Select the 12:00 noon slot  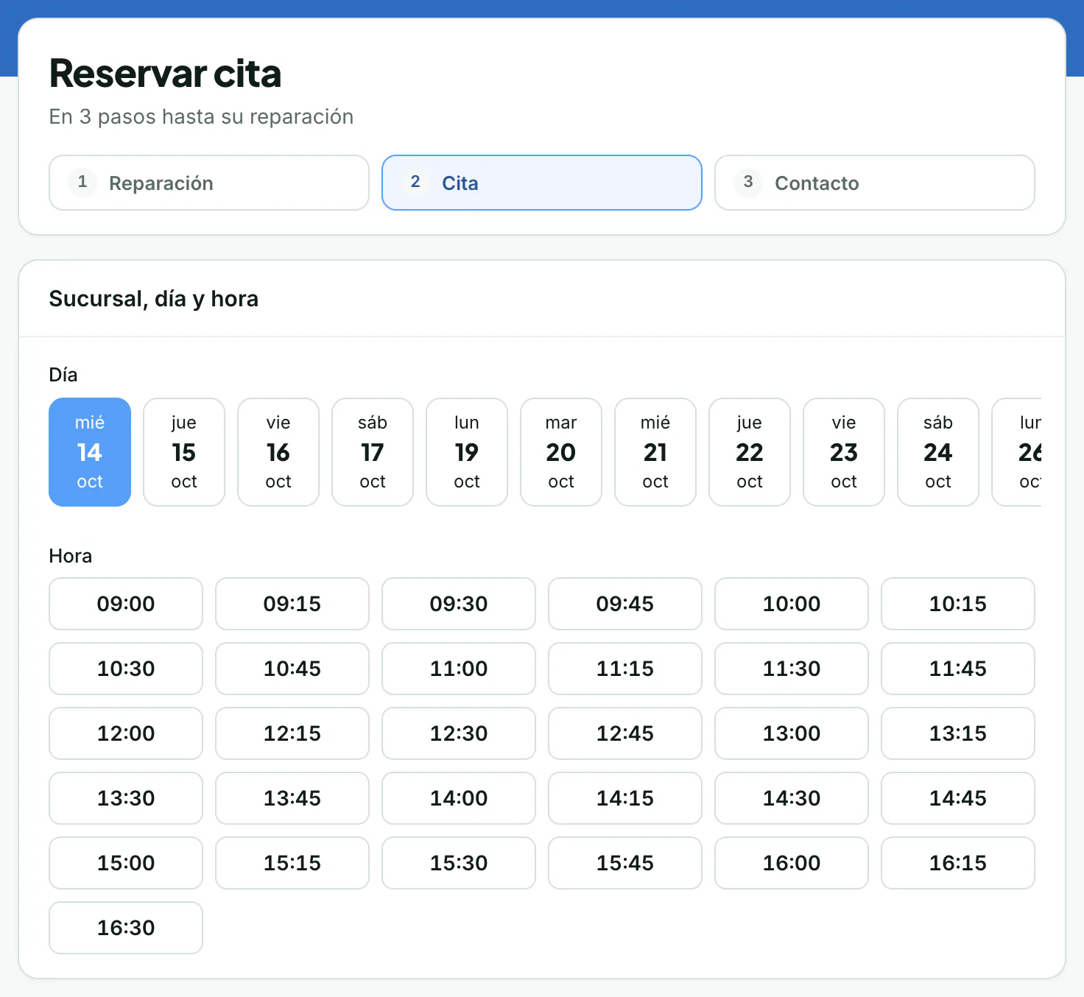126,733
